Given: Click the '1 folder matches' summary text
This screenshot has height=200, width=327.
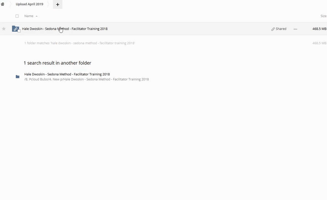Looking at the screenshot, I should (x=79, y=43).
